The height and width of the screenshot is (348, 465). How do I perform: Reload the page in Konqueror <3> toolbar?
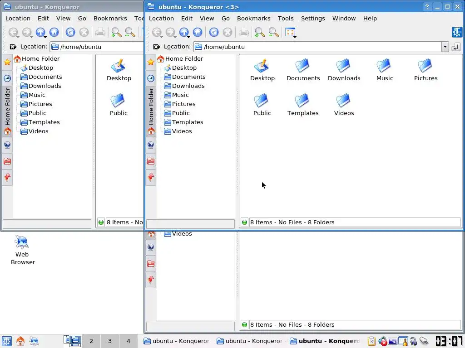[x=214, y=32]
